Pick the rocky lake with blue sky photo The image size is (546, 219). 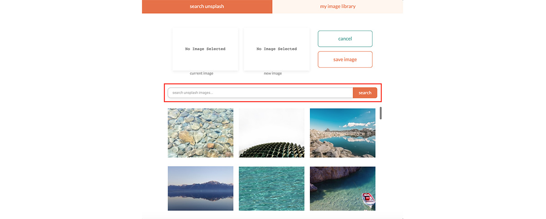pyautogui.click(x=343, y=133)
